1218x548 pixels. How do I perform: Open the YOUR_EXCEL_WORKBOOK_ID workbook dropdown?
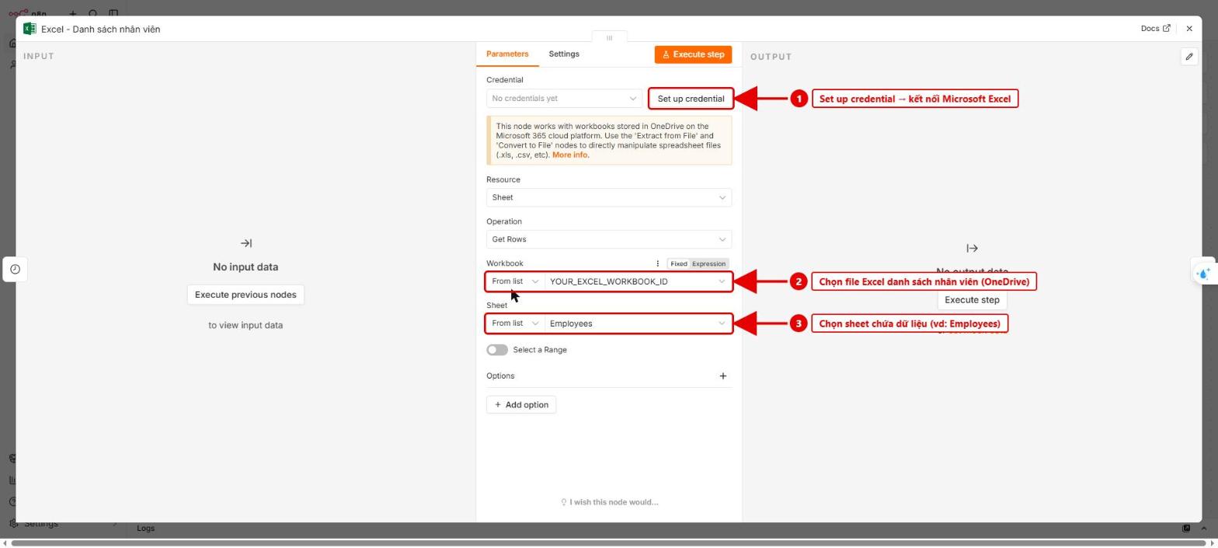click(637, 281)
